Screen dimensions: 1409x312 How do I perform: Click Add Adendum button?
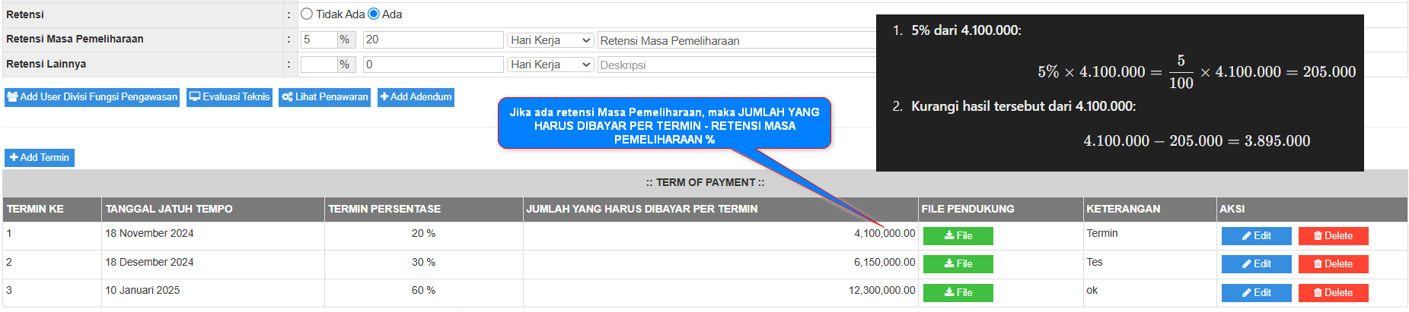coord(416,97)
